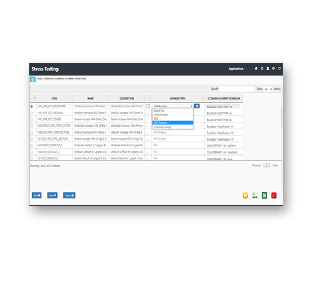Collapse the NPA Portfolio element type combo box
The width and height of the screenshot is (311, 287).
[173, 106]
